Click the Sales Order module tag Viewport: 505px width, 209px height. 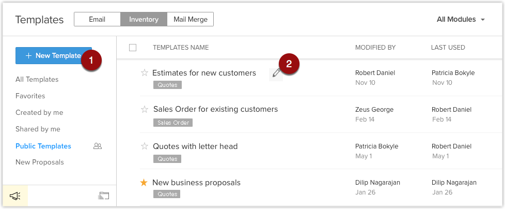pos(173,123)
